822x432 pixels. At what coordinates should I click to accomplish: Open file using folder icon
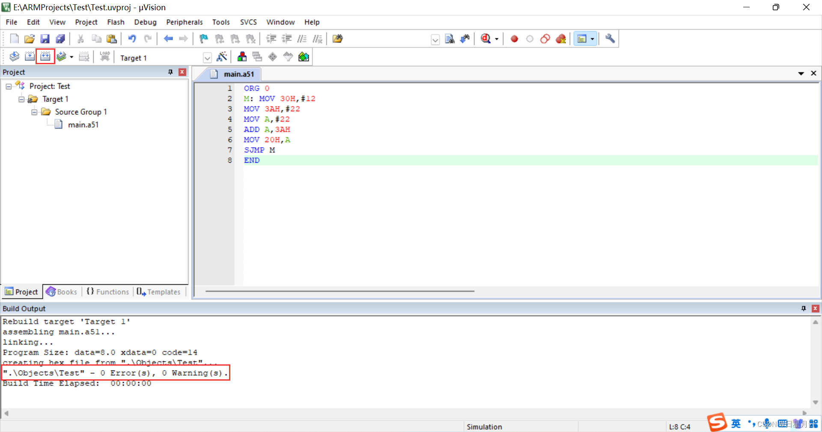30,39
